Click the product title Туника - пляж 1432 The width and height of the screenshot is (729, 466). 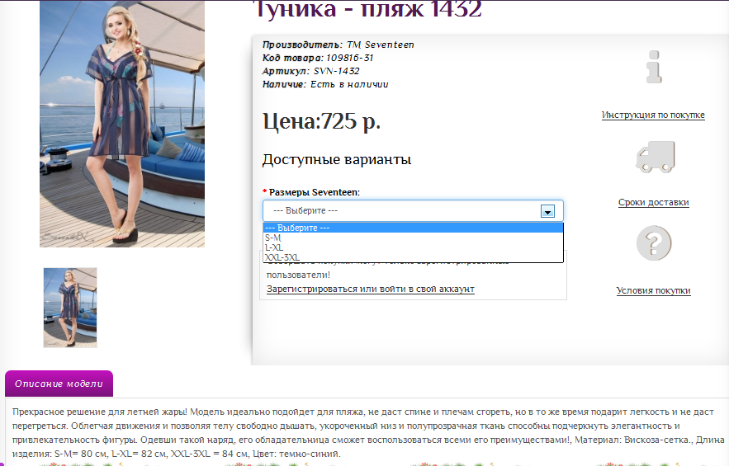point(367,10)
